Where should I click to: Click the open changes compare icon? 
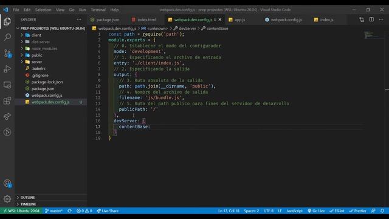click(362, 19)
